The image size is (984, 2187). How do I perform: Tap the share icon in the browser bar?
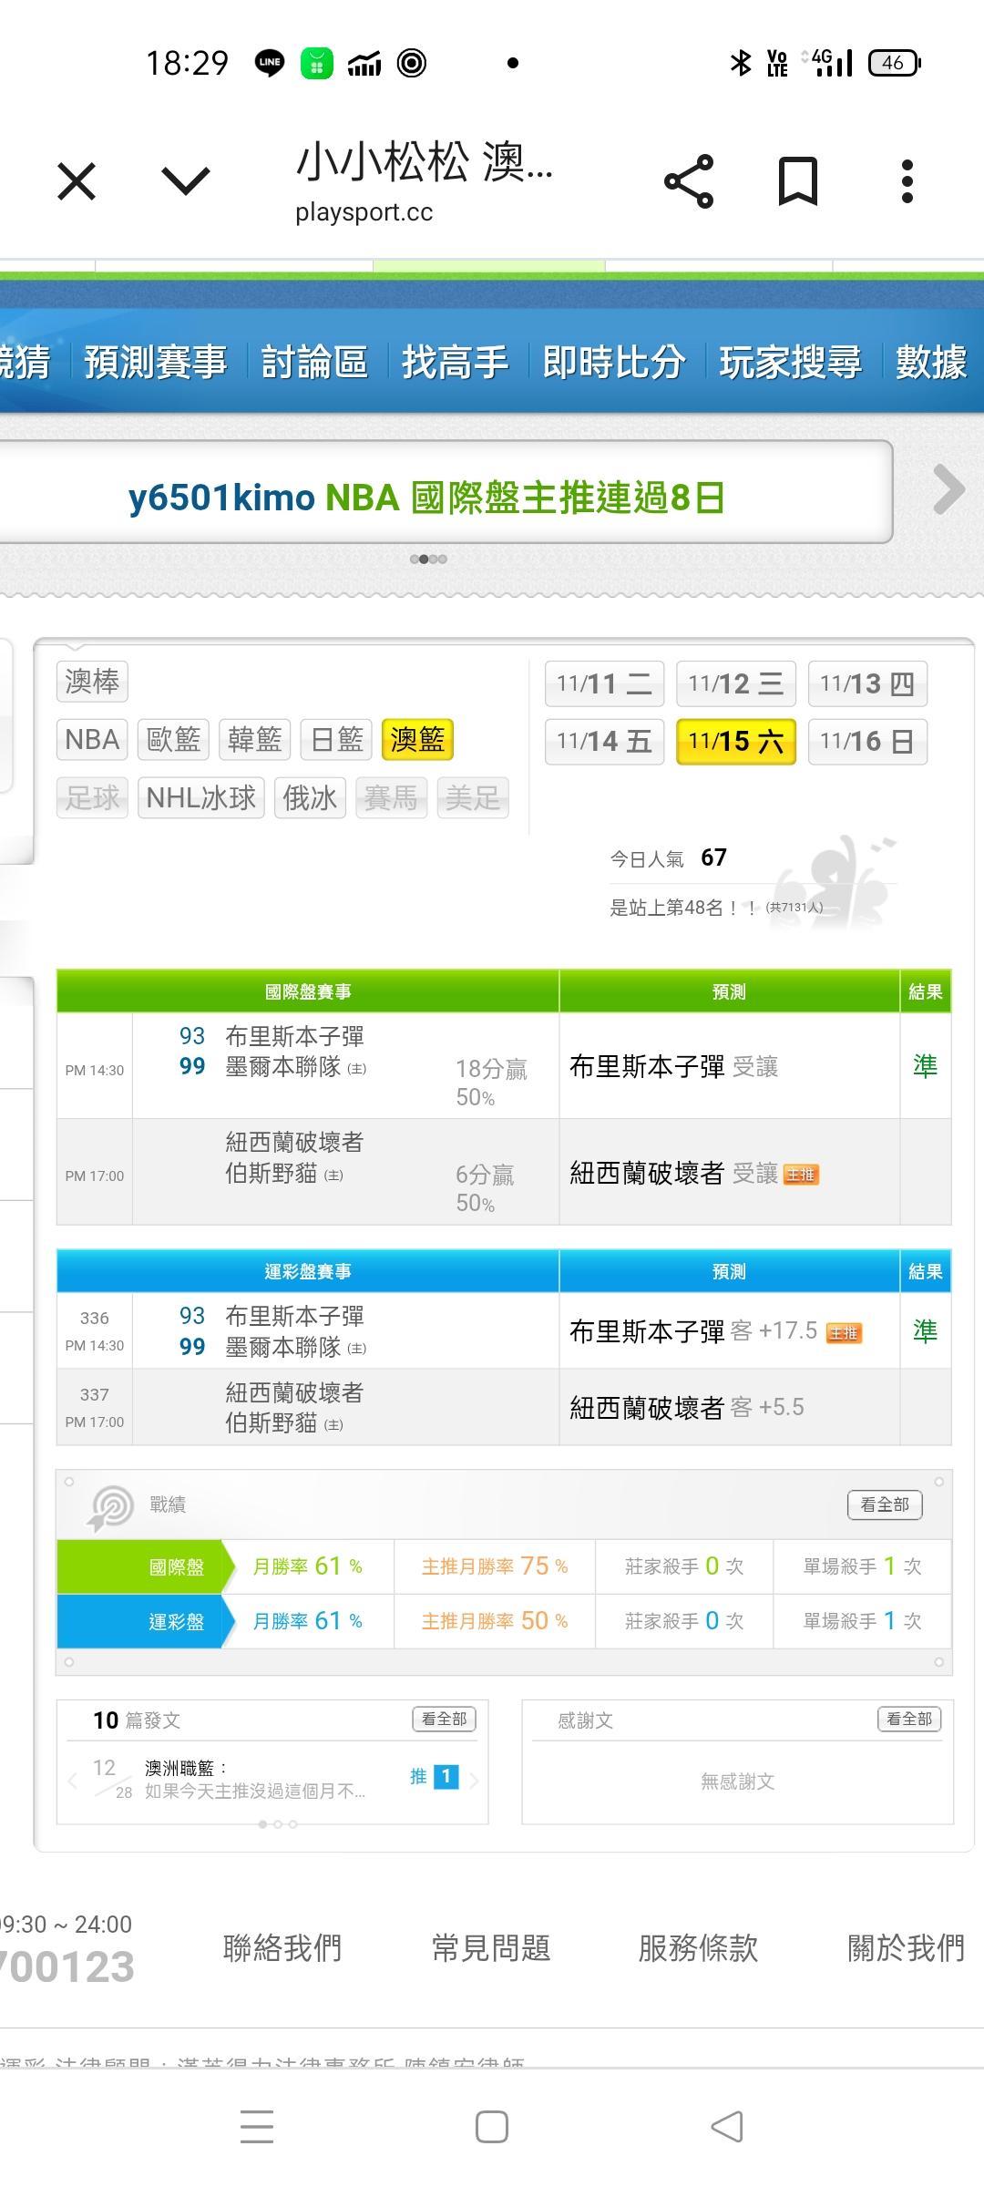coord(689,181)
